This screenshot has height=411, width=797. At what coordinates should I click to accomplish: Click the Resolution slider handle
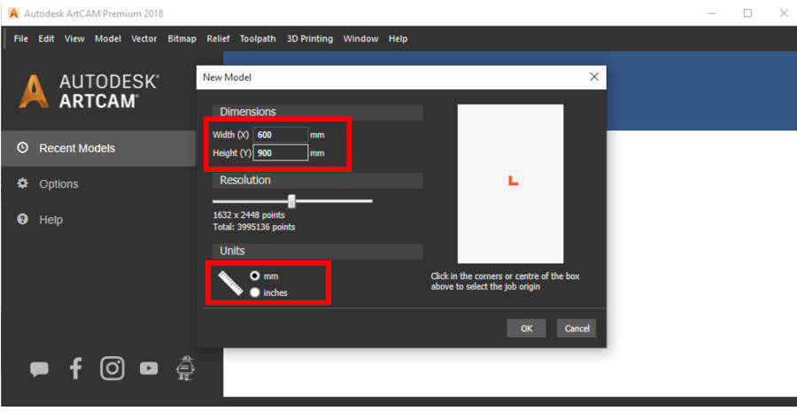point(291,201)
